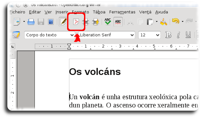Click the Paste clipboard icon
Screen dimensions: 201x118
coord(150,22)
